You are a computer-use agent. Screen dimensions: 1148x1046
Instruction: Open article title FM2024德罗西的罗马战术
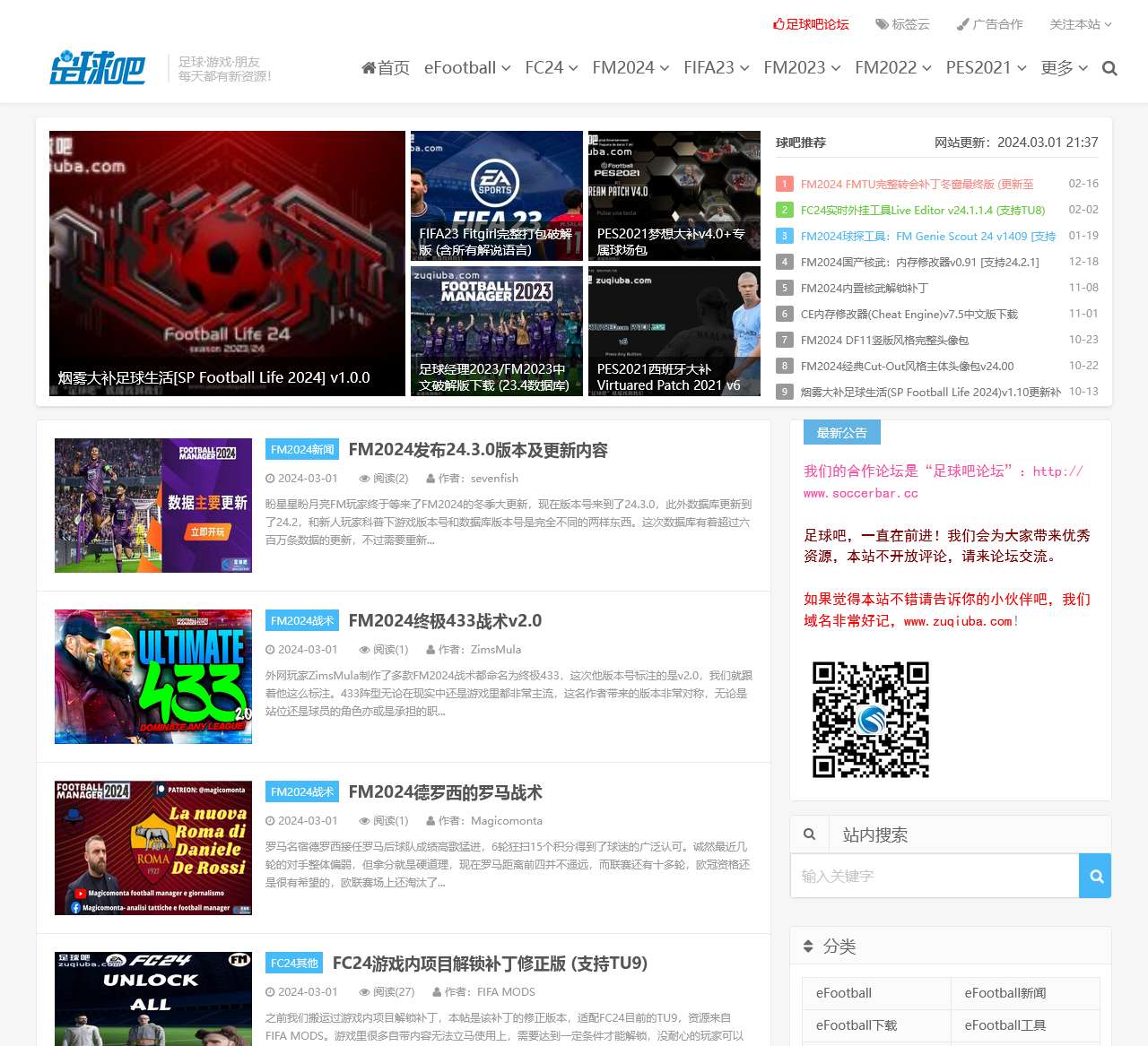pos(445,792)
